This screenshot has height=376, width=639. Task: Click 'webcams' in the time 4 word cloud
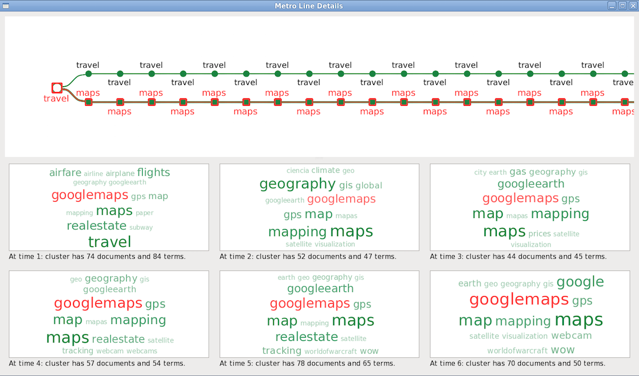click(x=142, y=351)
